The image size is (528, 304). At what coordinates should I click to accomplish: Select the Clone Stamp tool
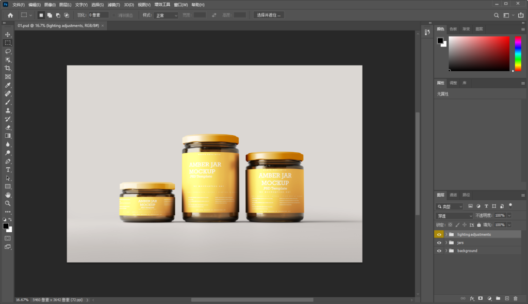(x=8, y=110)
